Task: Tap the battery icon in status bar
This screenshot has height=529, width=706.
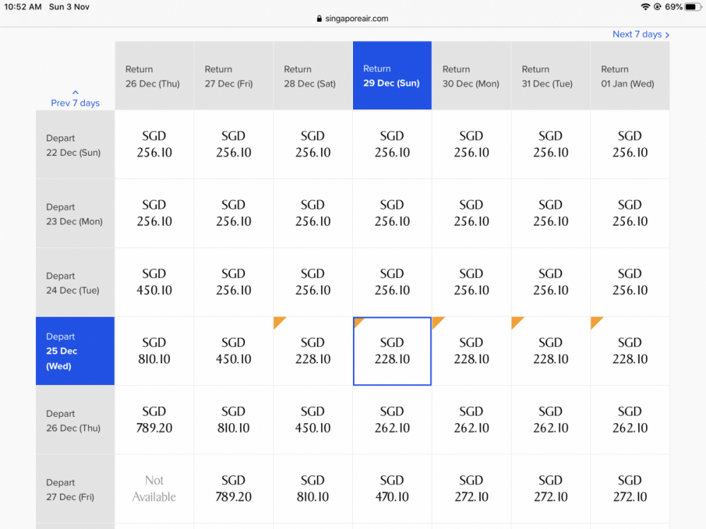Action: [x=693, y=7]
